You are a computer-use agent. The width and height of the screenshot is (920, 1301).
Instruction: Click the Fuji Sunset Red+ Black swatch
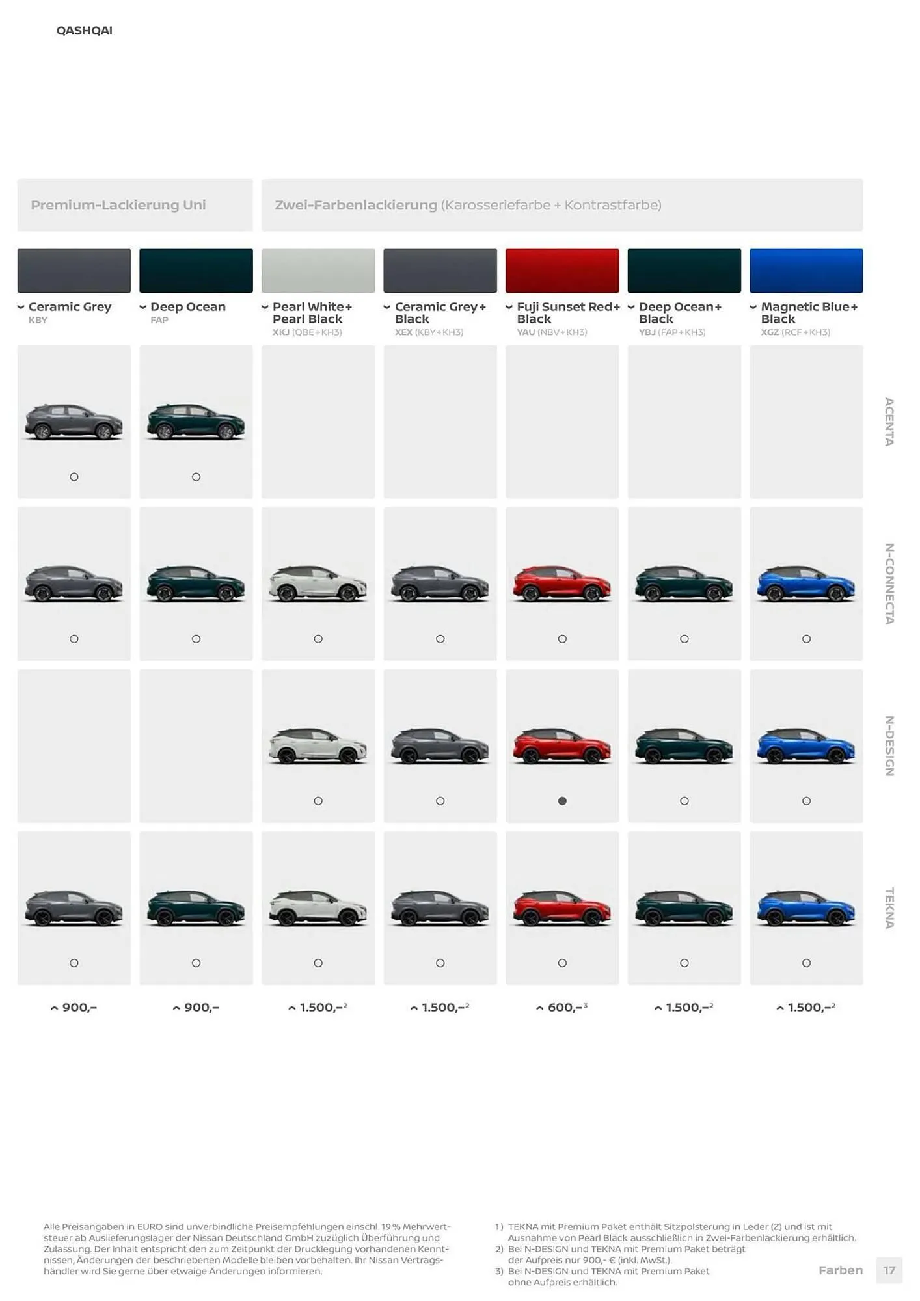tap(562, 271)
